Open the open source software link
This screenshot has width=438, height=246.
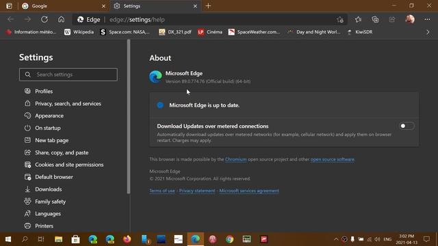[332, 159]
